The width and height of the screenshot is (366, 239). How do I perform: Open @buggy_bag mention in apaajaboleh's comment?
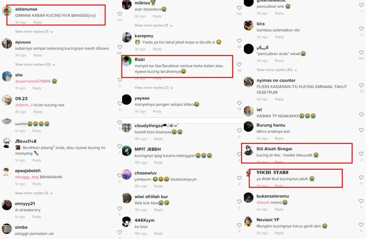[x=27, y=177]
